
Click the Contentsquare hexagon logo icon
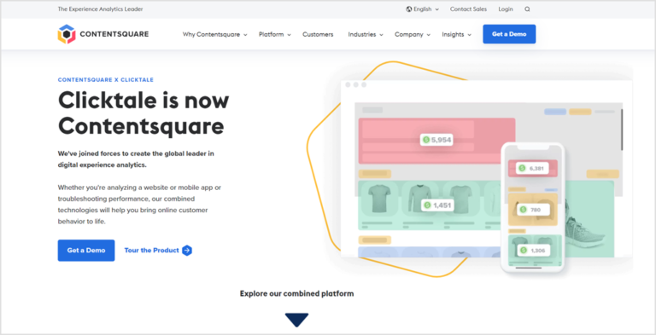(x=66, y=34)
